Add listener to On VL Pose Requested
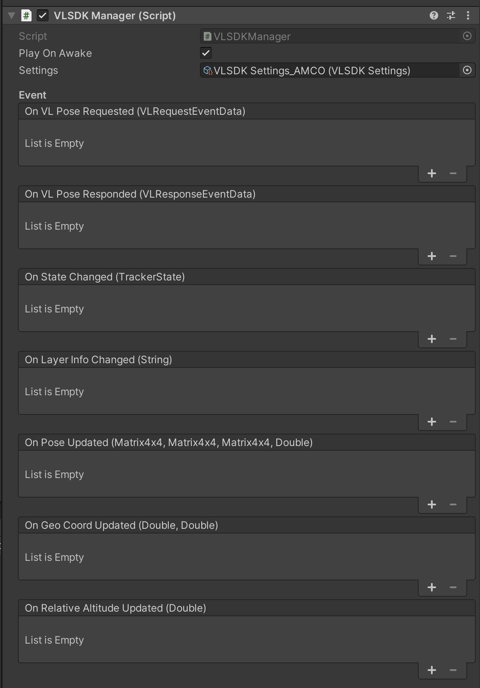Image resolution: width=480 pixels, height=688 pixels. pos(432,173)
